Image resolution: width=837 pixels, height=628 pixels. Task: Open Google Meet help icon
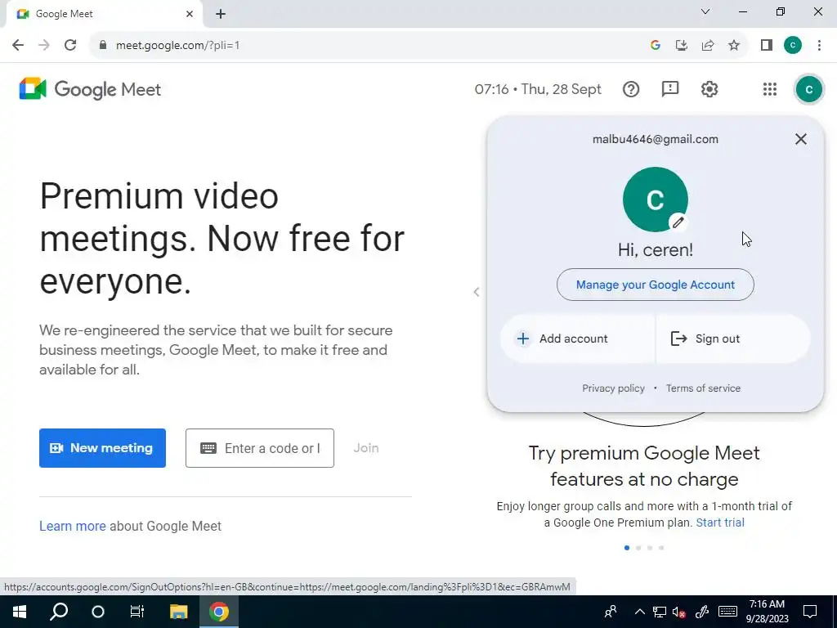[630, 89]
